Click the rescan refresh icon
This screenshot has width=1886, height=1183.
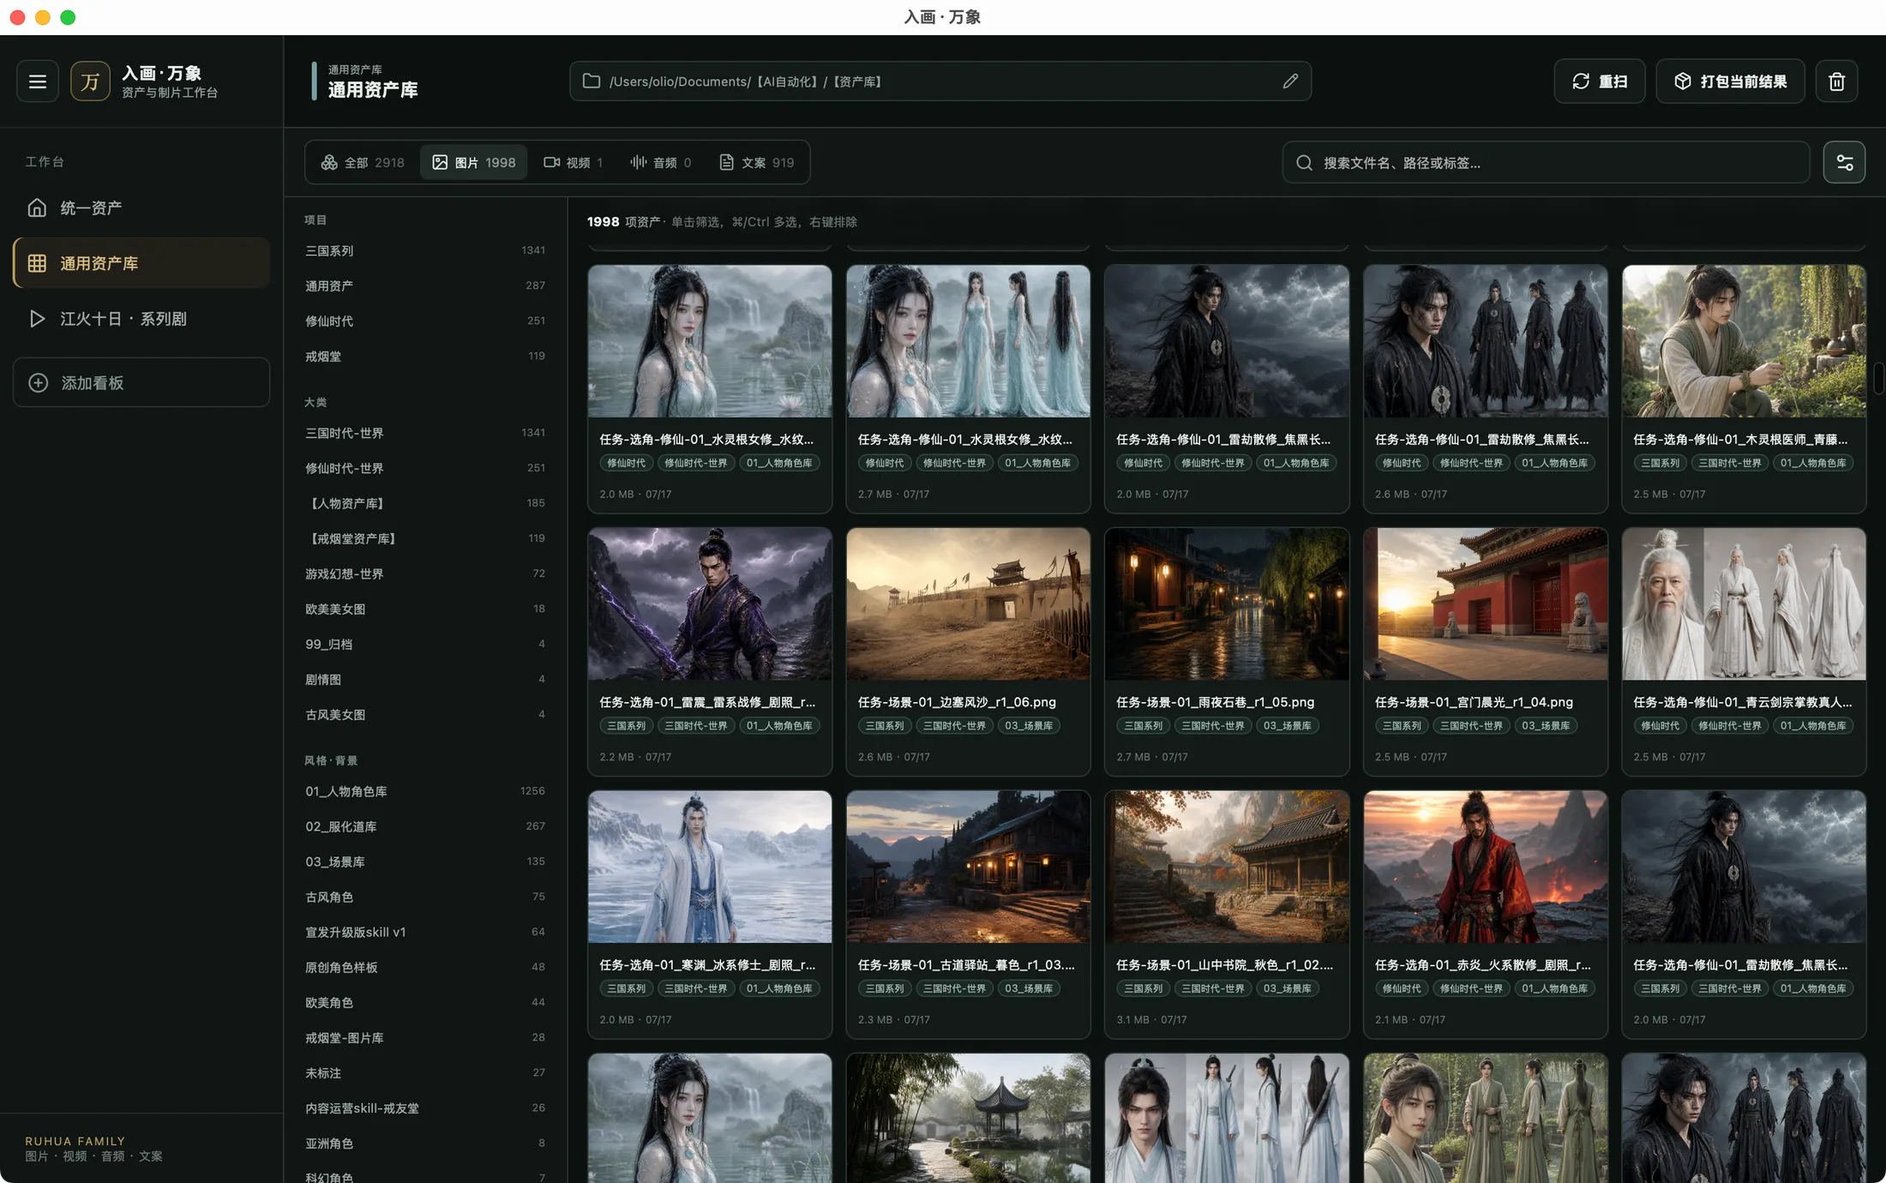point(1581,81)
